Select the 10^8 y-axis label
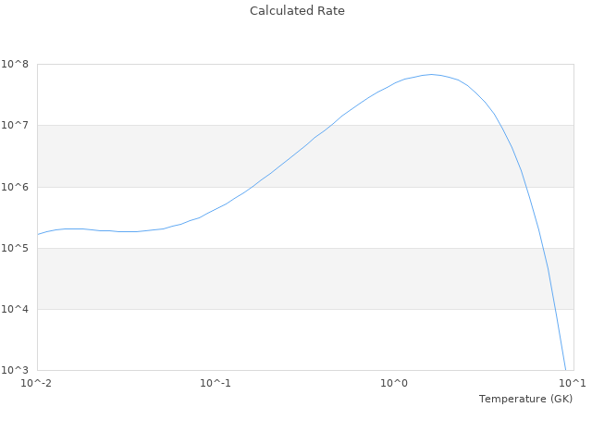The height and width of the screenshot is (444, 592). tap(16, 65)
